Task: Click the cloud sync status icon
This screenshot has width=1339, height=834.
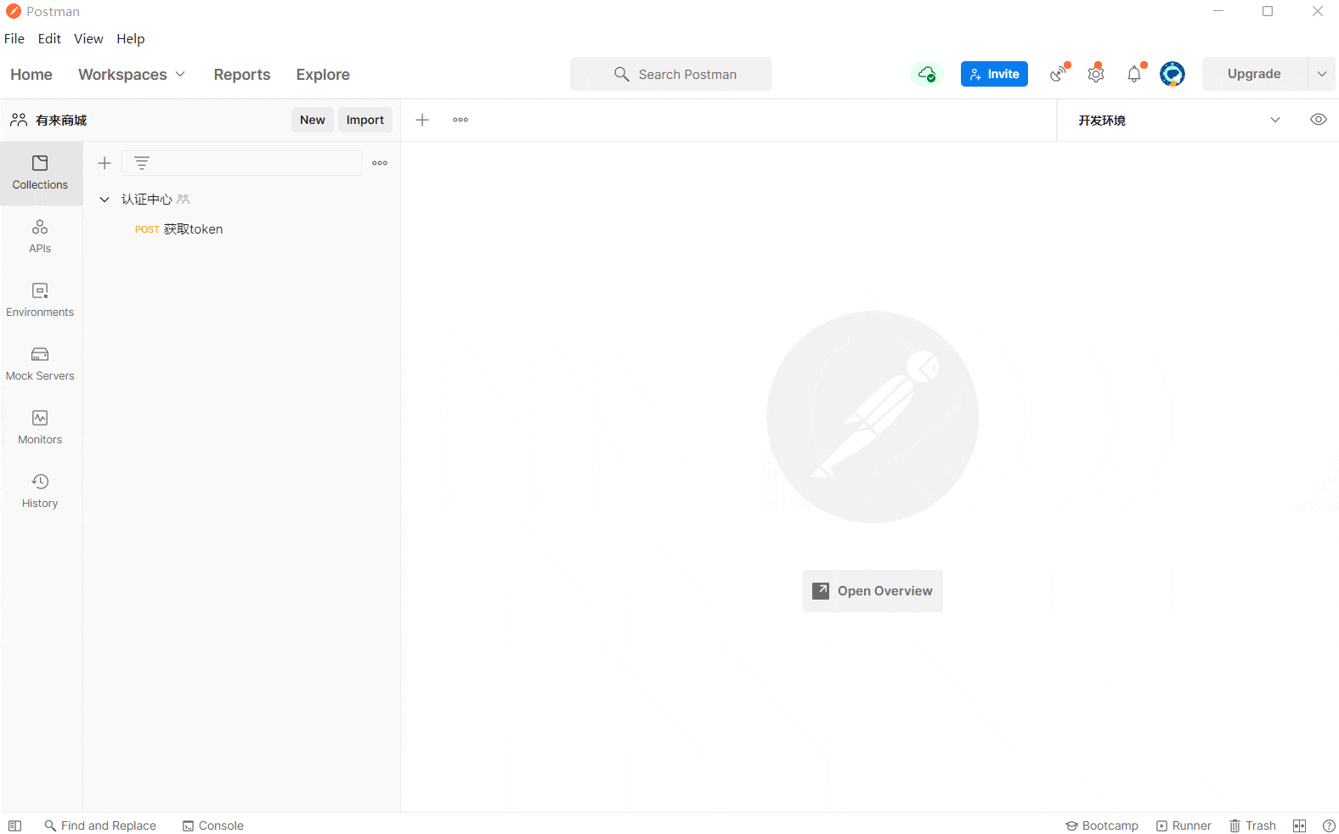Action: [x=927, y=74]
